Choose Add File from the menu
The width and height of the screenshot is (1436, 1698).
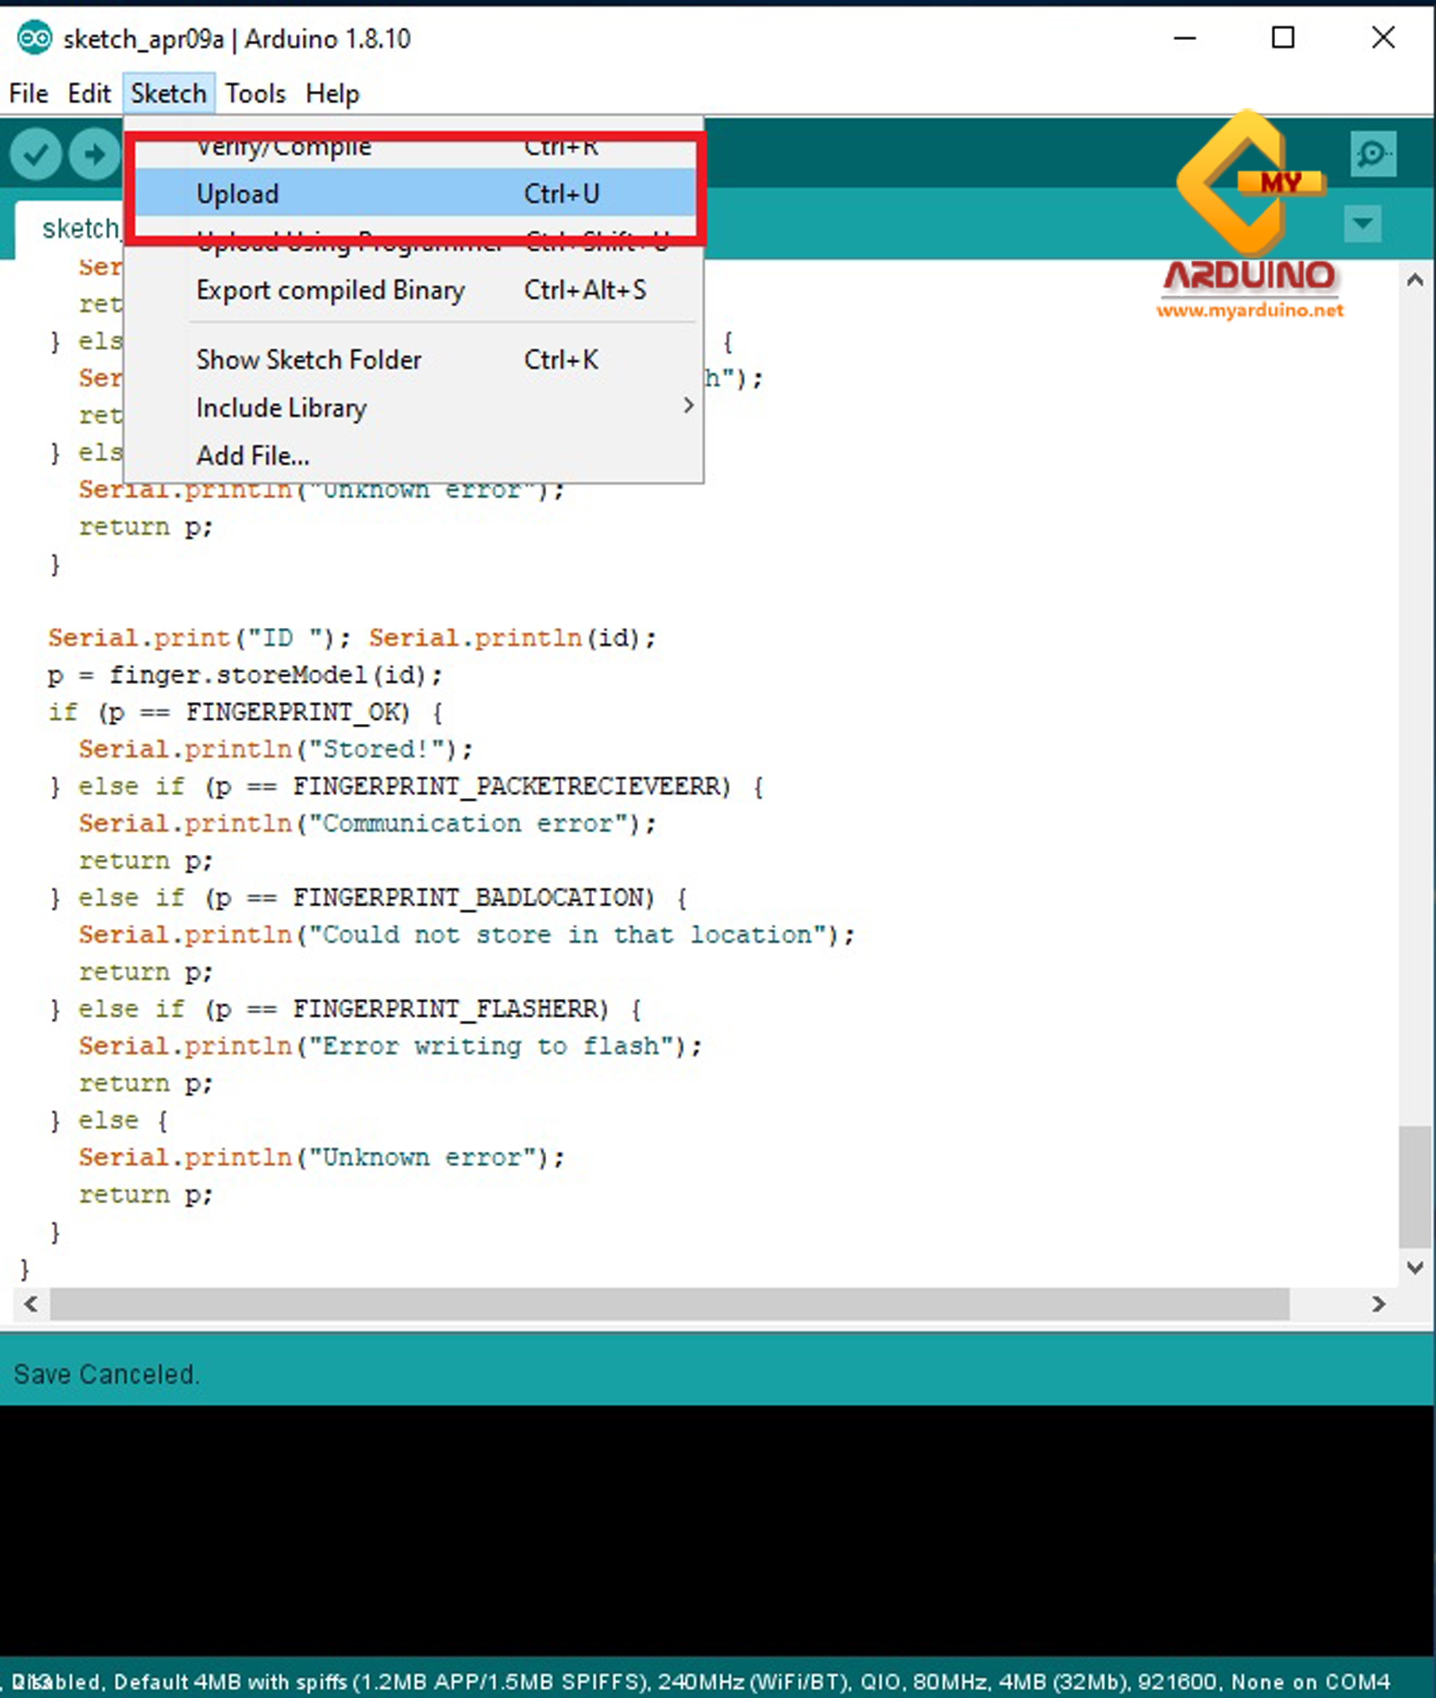pos(252,455)
